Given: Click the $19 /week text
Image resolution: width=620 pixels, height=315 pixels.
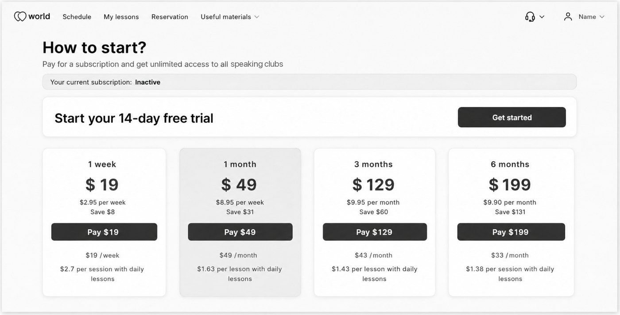Looking at the screenshot, I should point(102,255).
